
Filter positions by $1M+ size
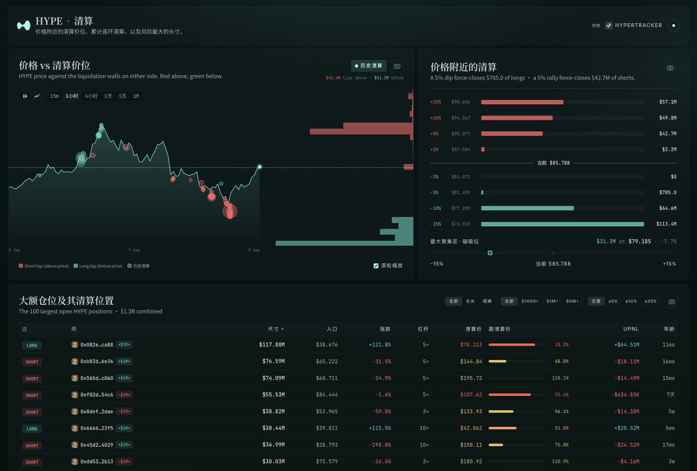(x=552, y=301)
